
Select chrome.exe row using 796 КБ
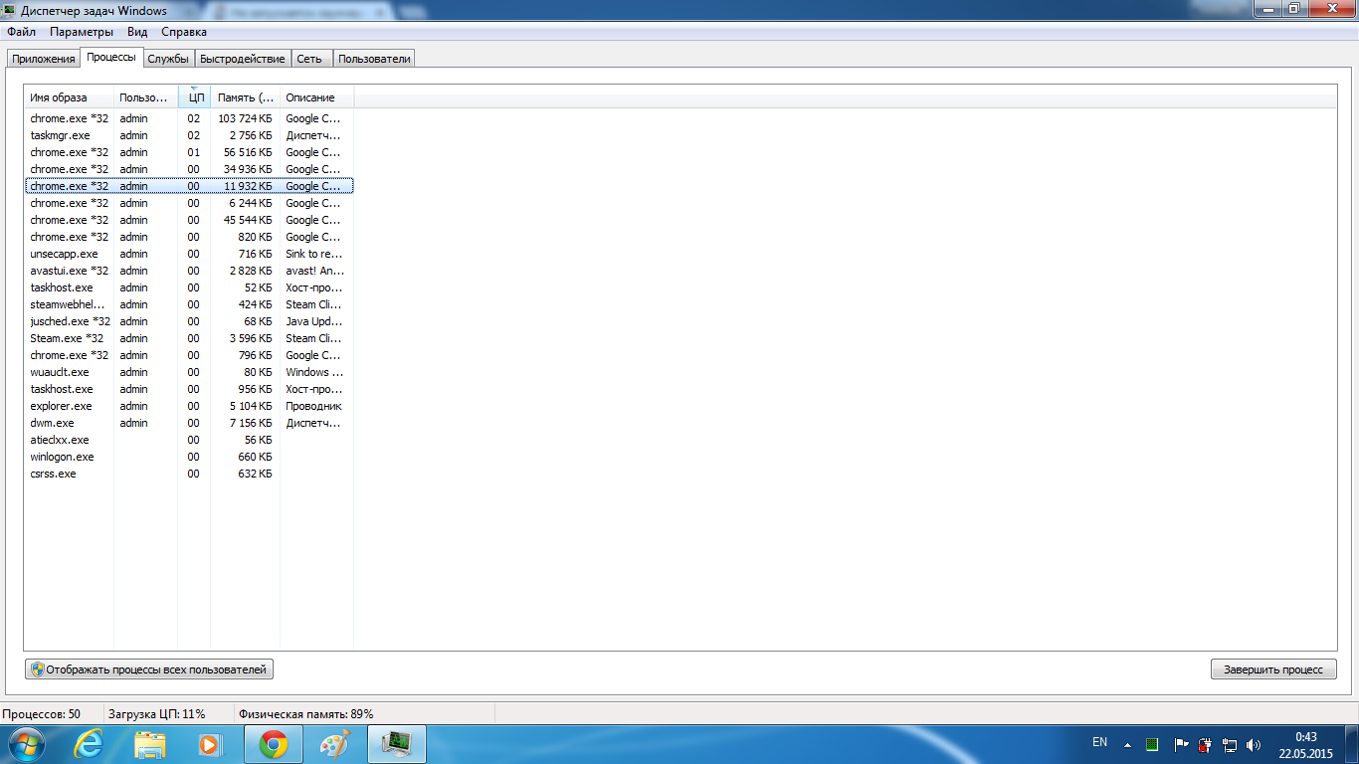[x=189, y=355]
